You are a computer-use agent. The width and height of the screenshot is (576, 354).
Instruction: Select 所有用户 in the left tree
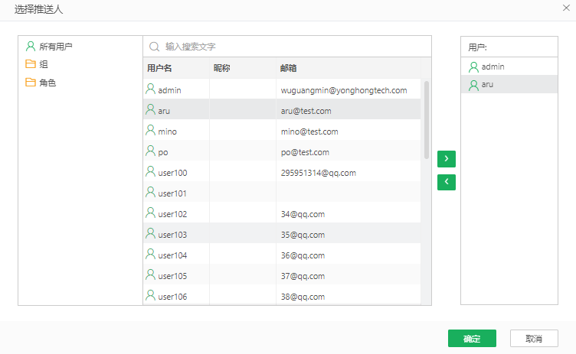point(56,47)
